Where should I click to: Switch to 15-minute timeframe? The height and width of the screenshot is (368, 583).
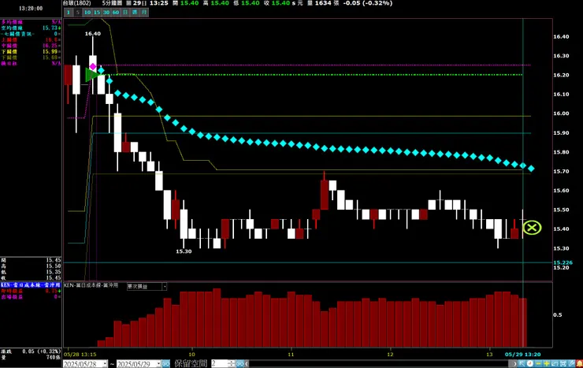coord(97,13)
